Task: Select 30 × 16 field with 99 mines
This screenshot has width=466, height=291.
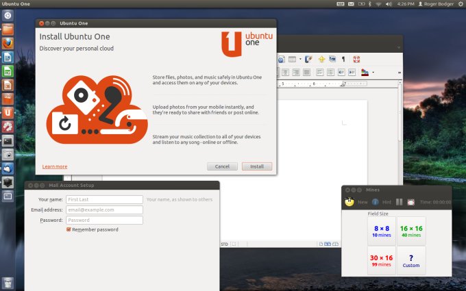Action: pyautogui.click(x=382, y=261)
